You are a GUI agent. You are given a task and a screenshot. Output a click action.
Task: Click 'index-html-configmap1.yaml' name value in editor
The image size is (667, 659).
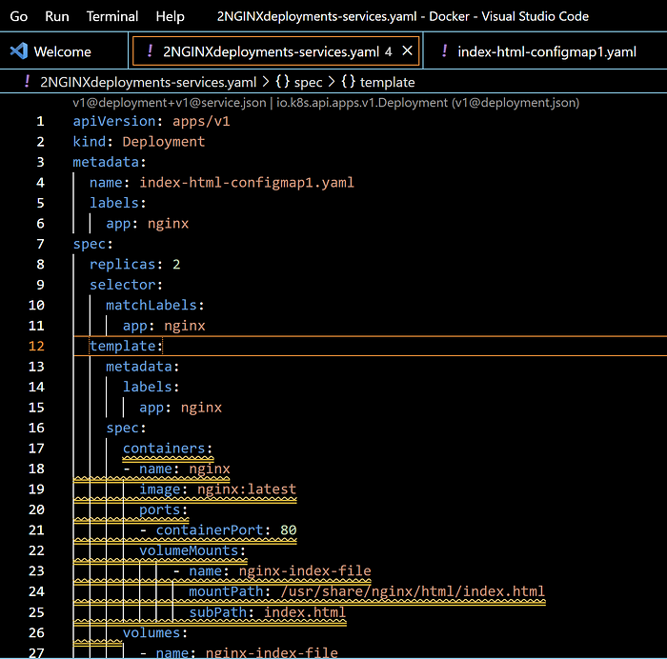(x=247, y=183)
